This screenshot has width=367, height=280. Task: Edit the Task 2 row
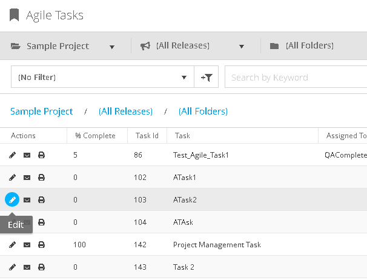point(12,267)
